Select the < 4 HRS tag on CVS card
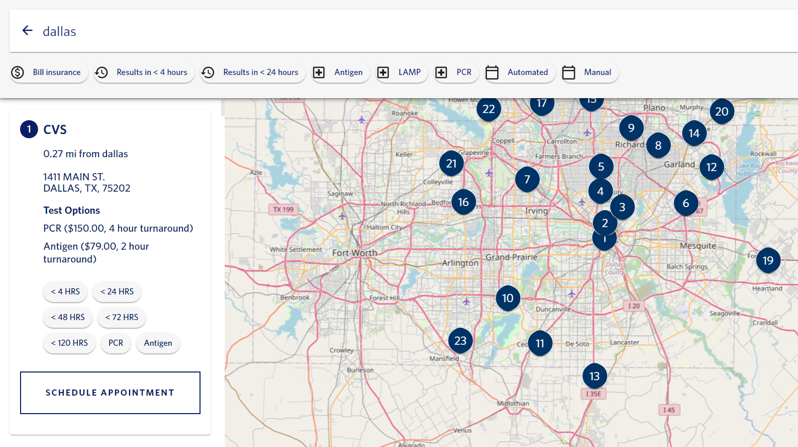The image size is (798, 447). [65, 291]
